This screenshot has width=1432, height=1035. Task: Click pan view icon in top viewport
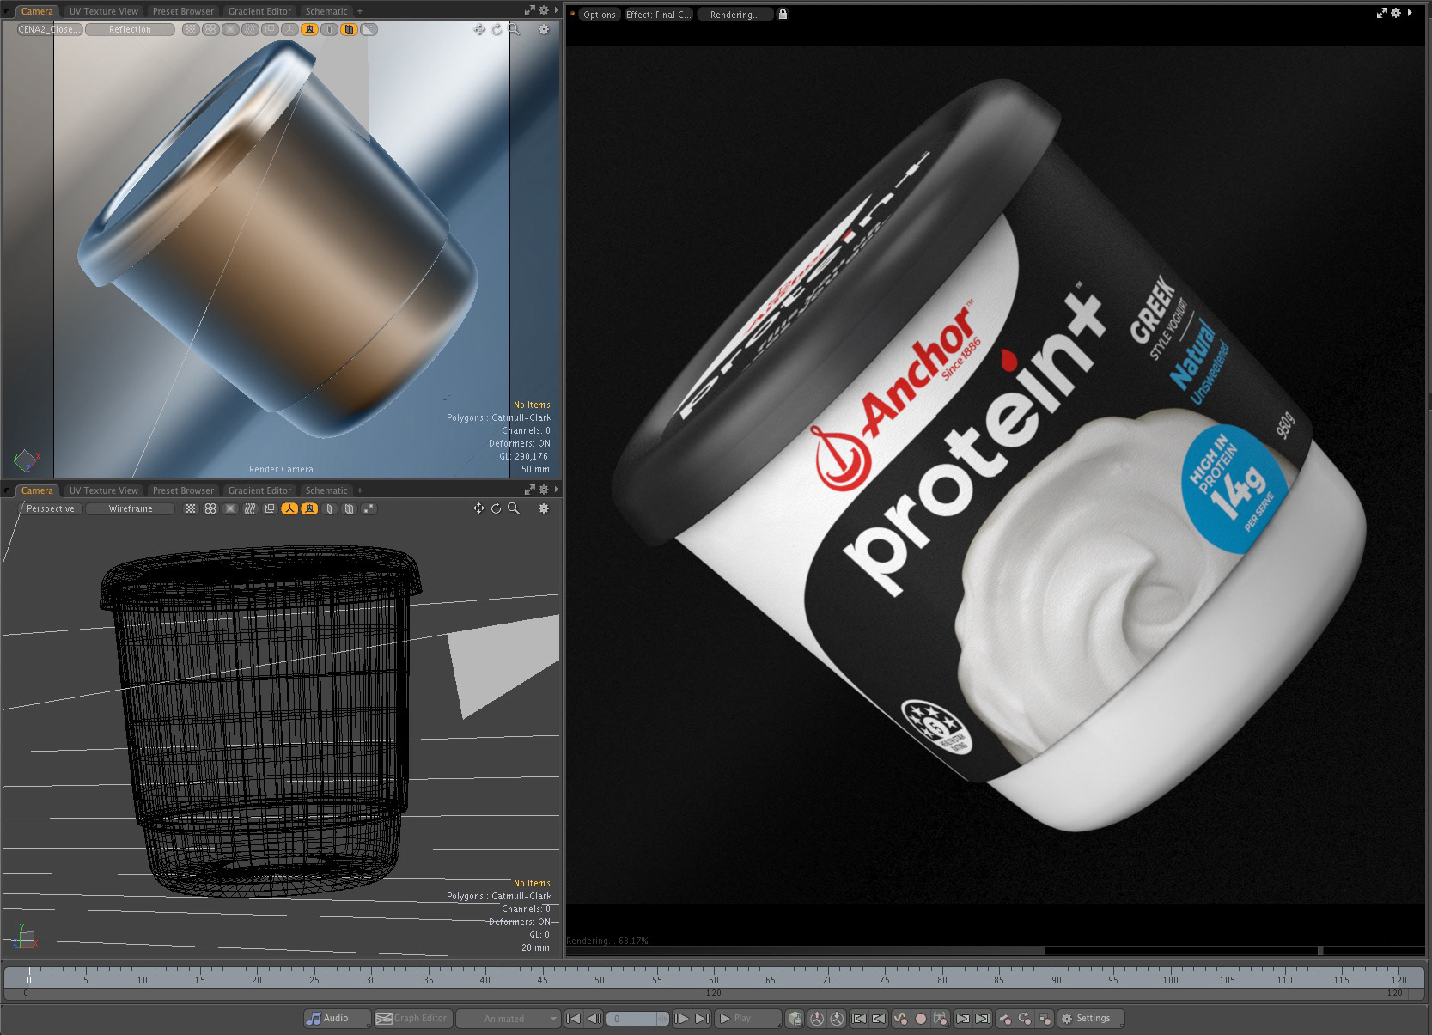click(479, 29)
